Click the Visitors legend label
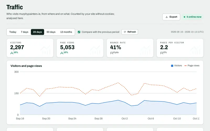 tap(178, 65)
